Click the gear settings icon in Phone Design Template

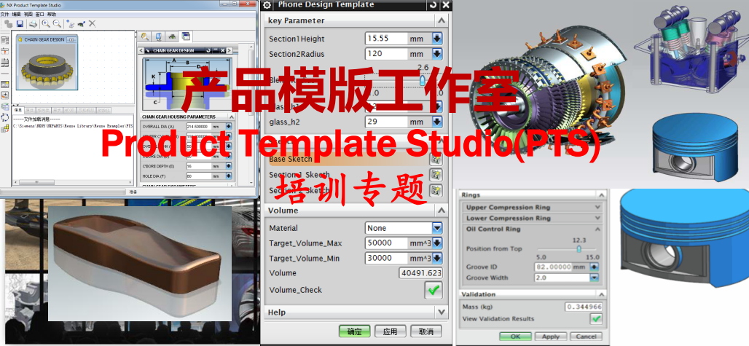click(x=267, y=5)
